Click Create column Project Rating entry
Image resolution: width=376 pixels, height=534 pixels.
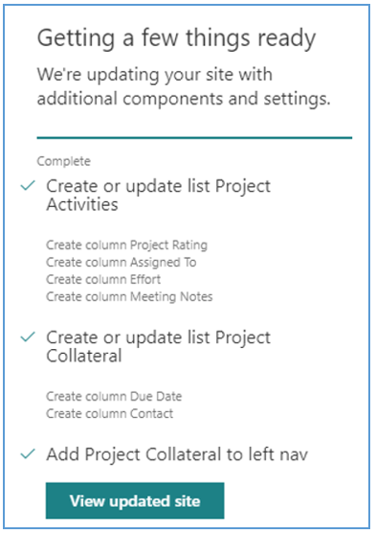[x=127, y=244]
